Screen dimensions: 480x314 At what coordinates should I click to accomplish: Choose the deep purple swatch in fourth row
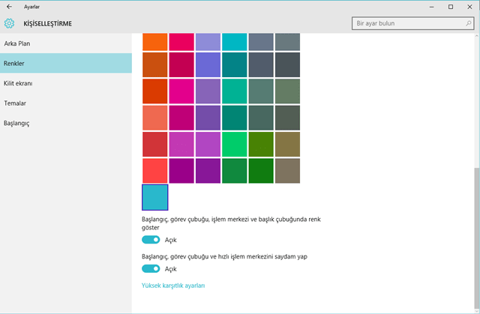click(x=208, y=118)
